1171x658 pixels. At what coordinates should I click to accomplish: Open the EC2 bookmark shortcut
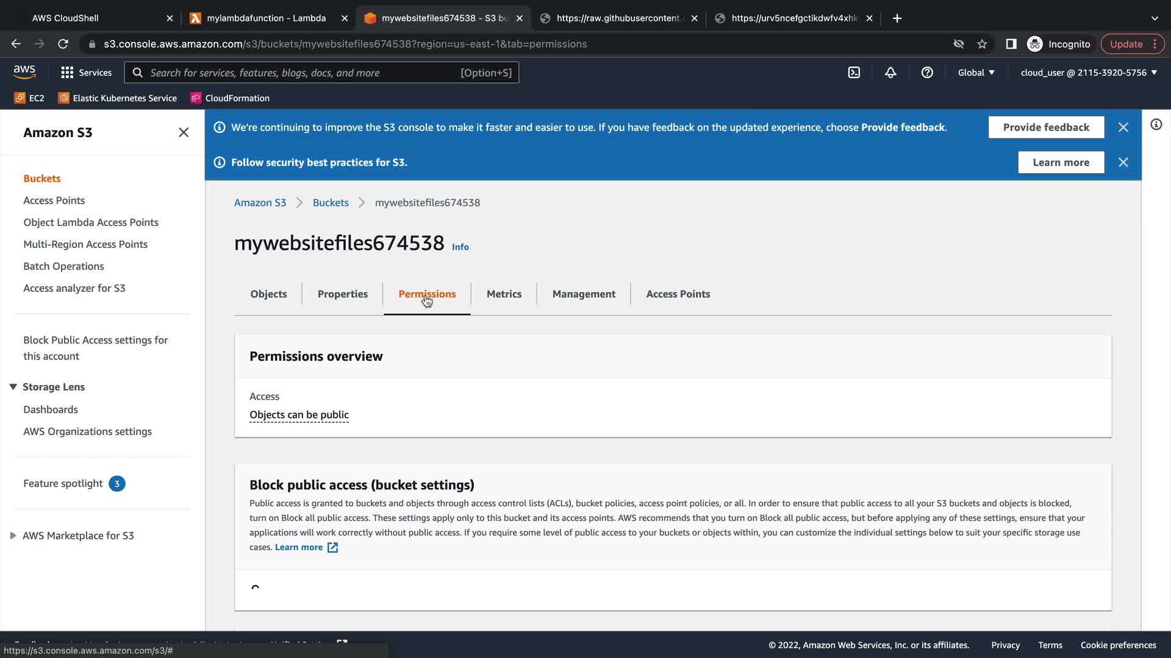pos(29,98)
